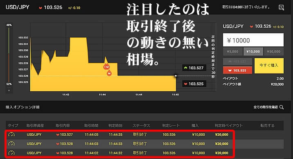Click the top-right popup window icon

point(281,7)
